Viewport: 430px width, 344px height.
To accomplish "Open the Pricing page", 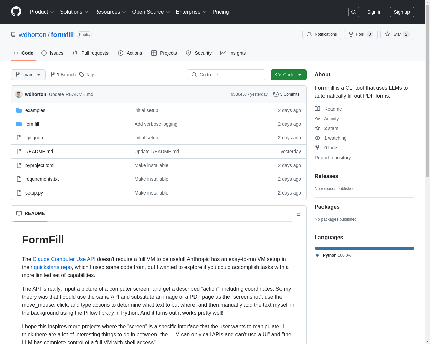I will [221, 12].
